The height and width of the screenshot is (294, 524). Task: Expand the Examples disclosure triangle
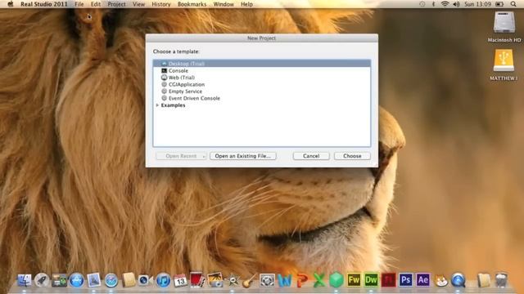coord(157,105)
